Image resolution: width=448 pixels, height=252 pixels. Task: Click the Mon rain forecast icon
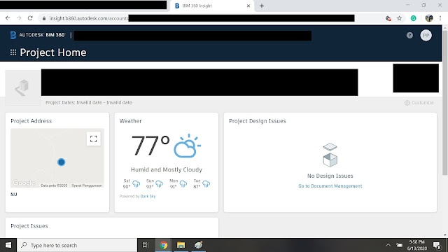click(x=183, y=183)
